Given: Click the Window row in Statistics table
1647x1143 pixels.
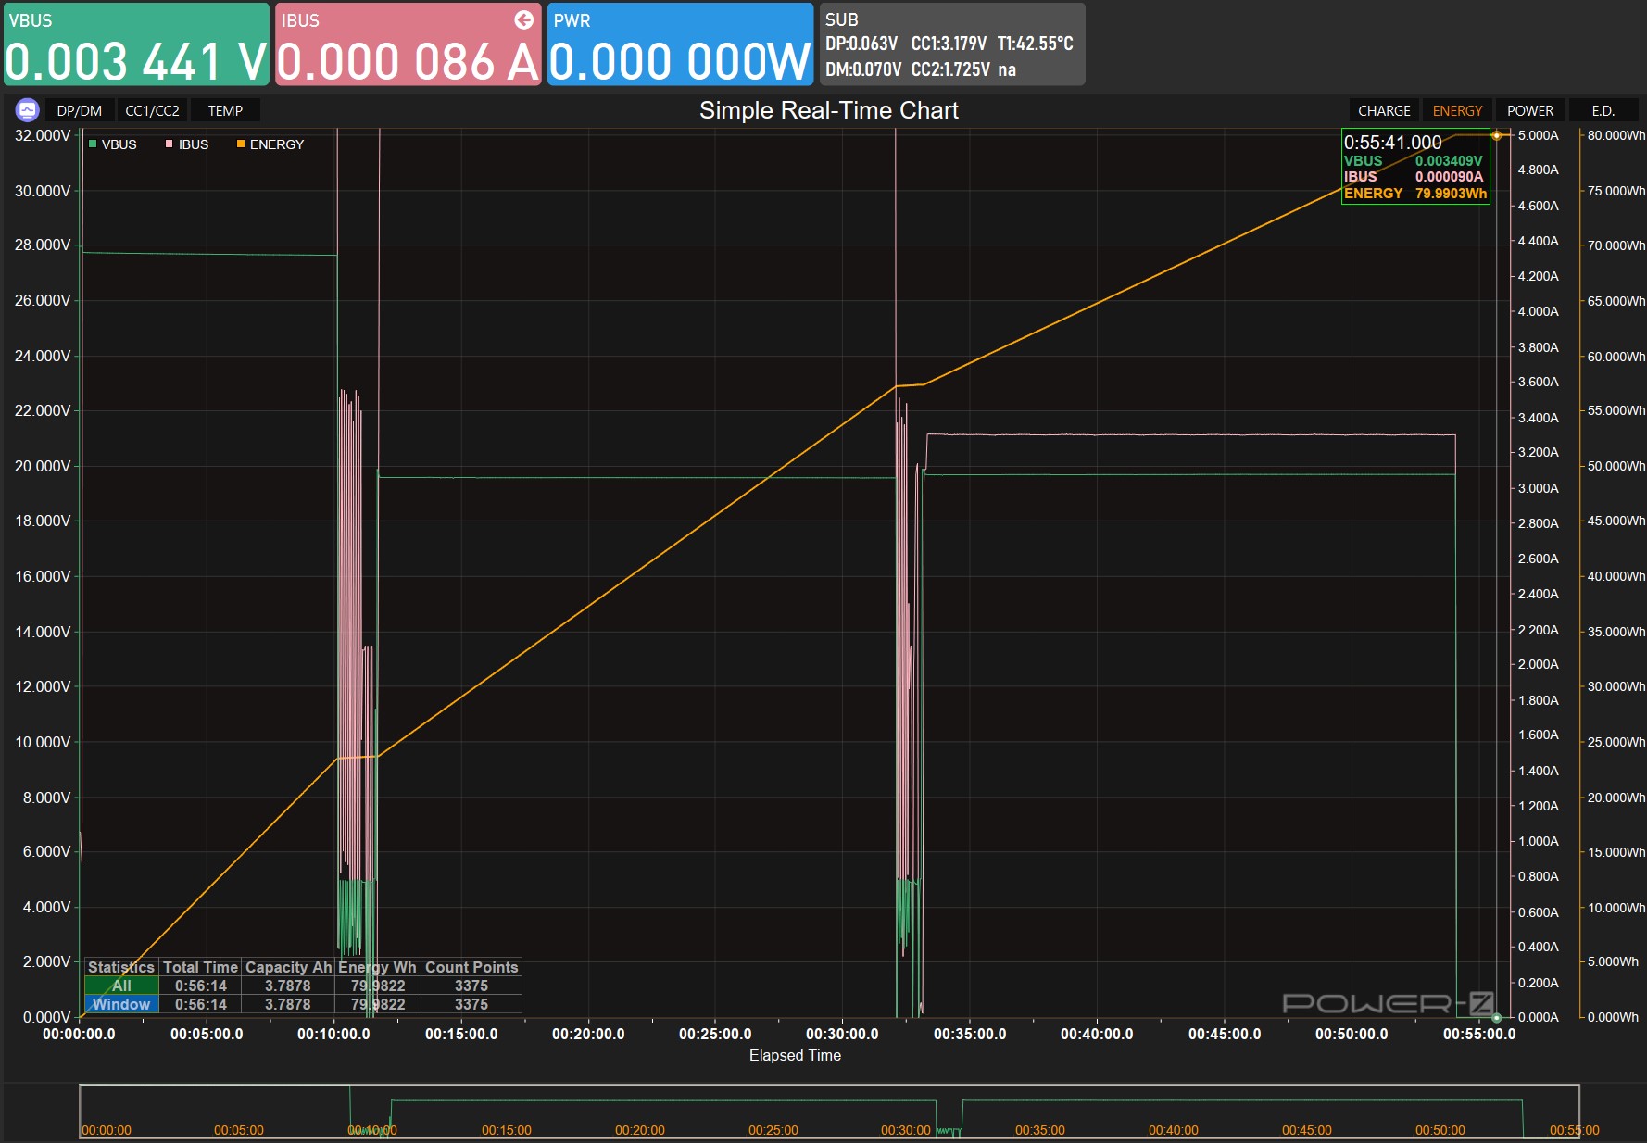Looking at the screenshot, I should [303, 1004].
